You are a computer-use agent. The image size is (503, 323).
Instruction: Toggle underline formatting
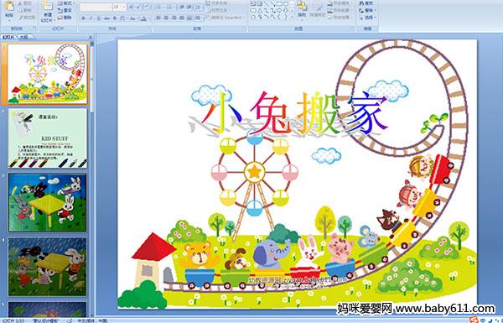[x=98, y=18]
